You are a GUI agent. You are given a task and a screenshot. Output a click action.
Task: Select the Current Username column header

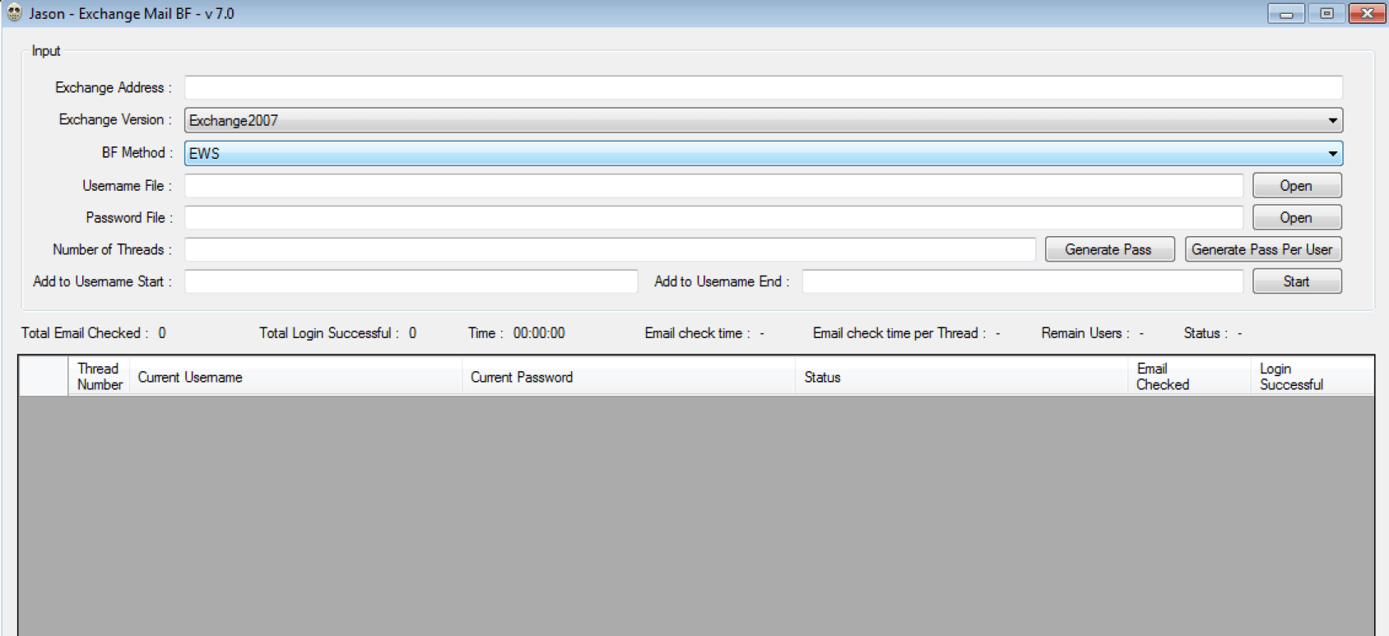coord(295,377)
